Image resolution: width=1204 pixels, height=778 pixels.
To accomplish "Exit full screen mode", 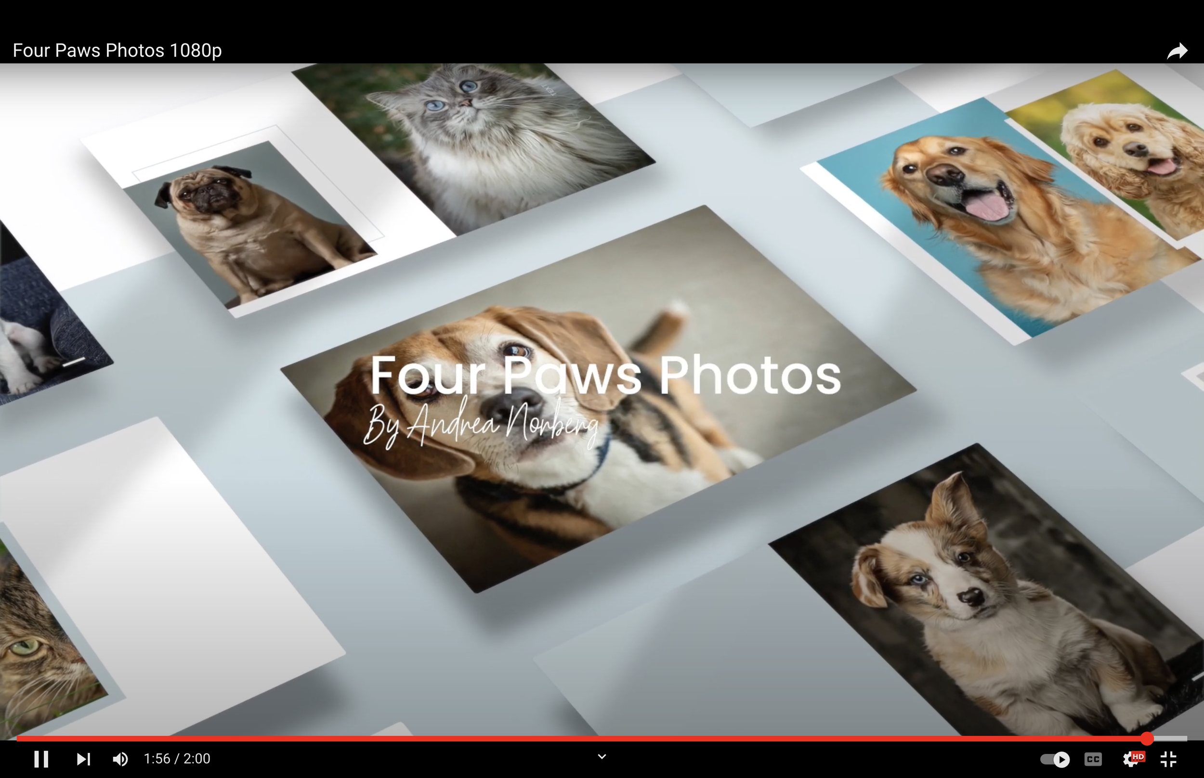I will (1169, 759).
